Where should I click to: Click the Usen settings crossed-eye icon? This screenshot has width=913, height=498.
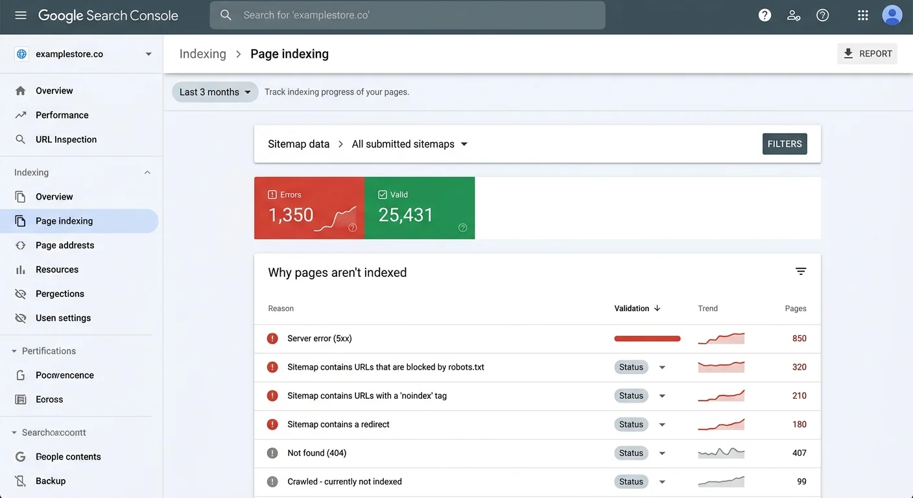point(21,318)
